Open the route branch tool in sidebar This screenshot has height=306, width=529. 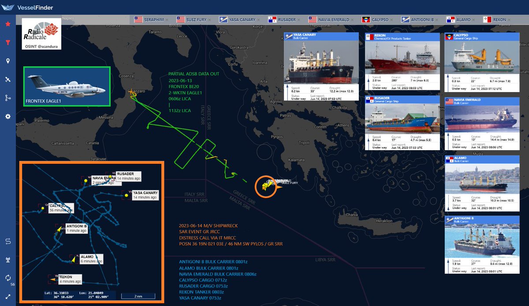(8, 98)
